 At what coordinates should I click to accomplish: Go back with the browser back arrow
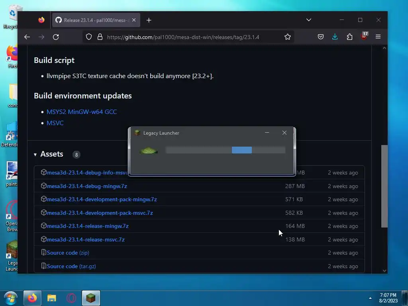click(x=27, y=37)
